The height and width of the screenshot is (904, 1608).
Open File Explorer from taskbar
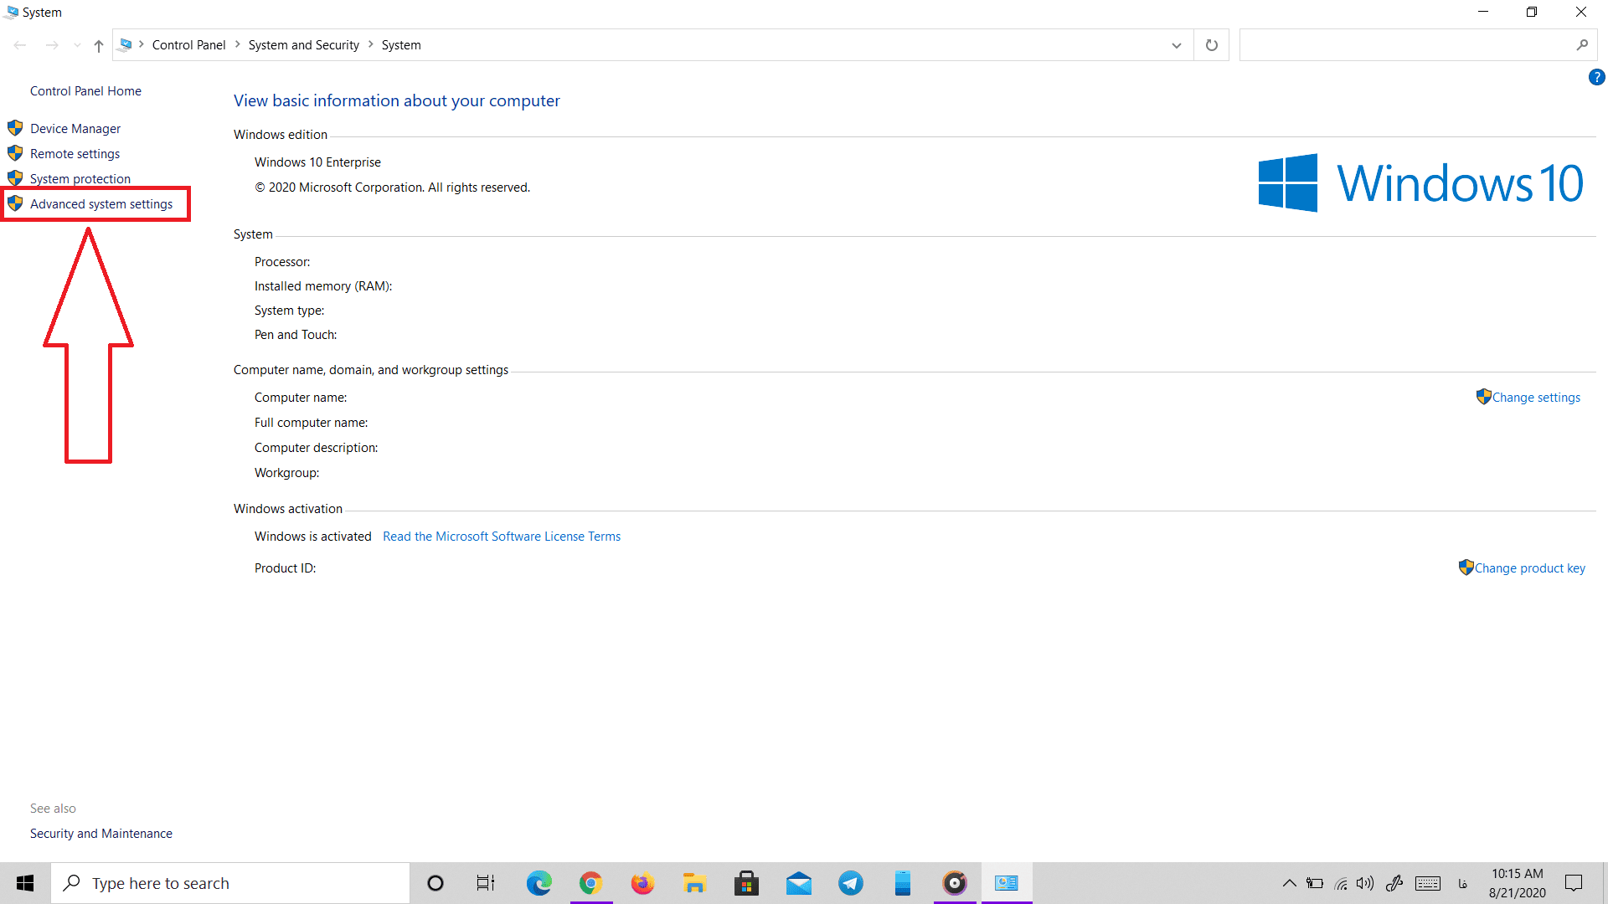pyautogui.click(x=694, y=883)
